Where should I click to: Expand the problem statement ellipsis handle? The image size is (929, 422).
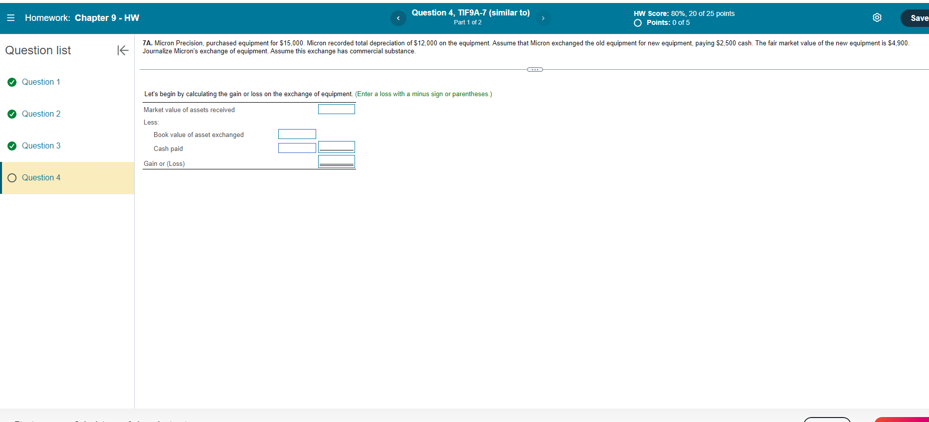(535, 69)
